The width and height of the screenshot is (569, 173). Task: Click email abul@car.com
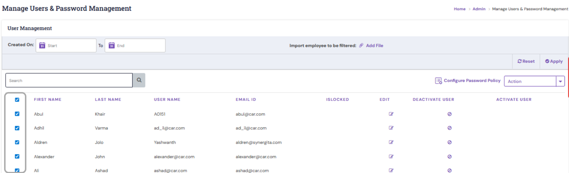click(x=250, y=114)
